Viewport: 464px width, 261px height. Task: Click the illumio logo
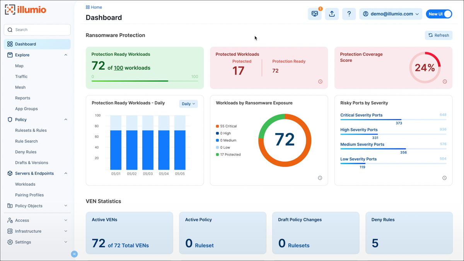pos(26,10)
